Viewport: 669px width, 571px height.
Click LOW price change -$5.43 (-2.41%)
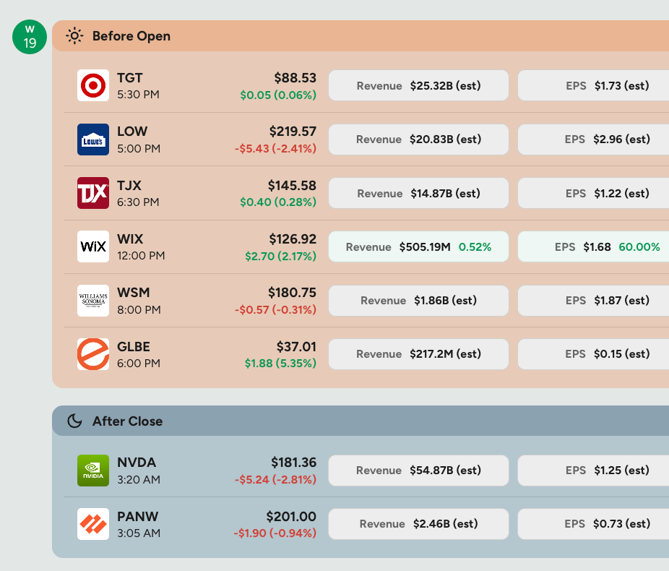(x=276, y=148)
